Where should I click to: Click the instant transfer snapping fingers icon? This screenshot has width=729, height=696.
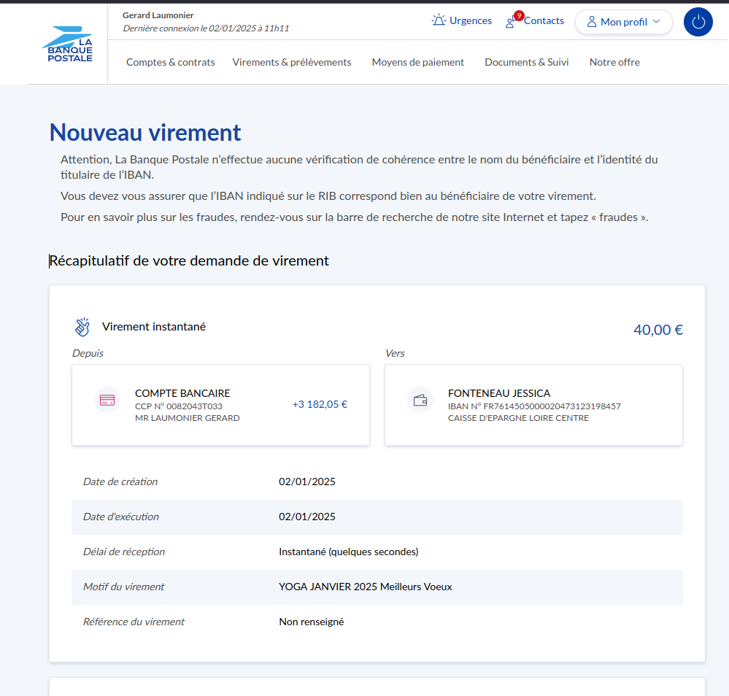click(82, 327)
